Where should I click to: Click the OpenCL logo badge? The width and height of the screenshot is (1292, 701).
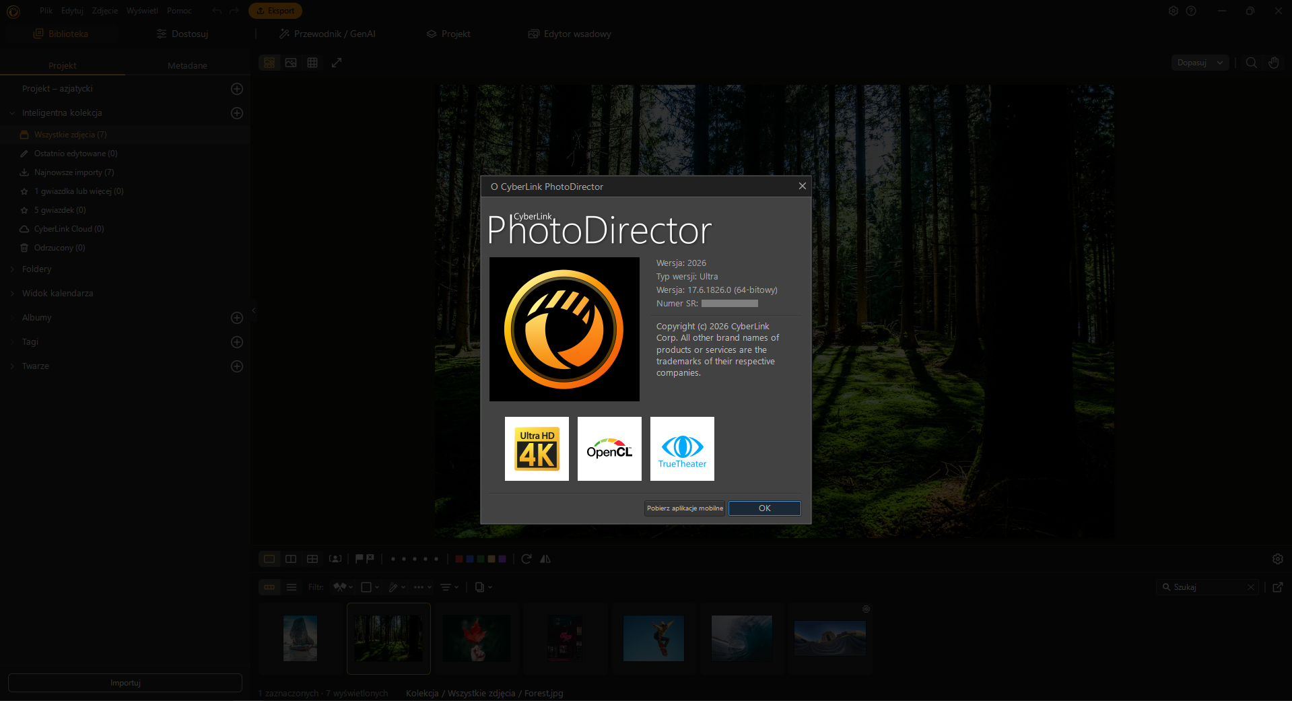coord(609,448)
